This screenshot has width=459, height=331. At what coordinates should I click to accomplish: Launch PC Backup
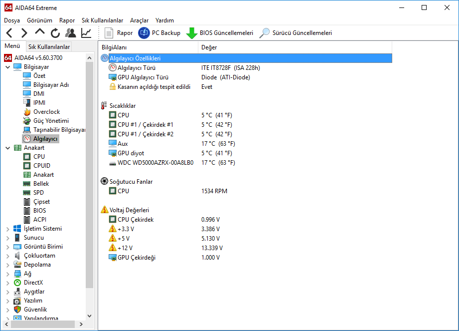(159, 33)
